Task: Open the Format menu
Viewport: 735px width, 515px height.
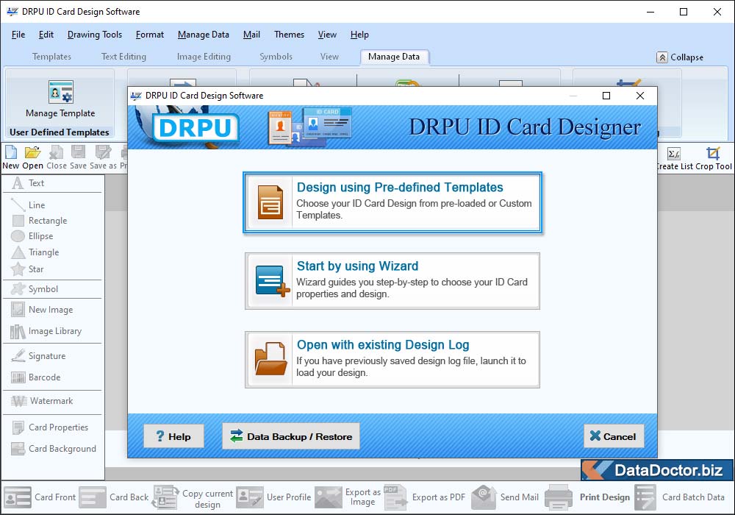Action: tap(149, 35)
